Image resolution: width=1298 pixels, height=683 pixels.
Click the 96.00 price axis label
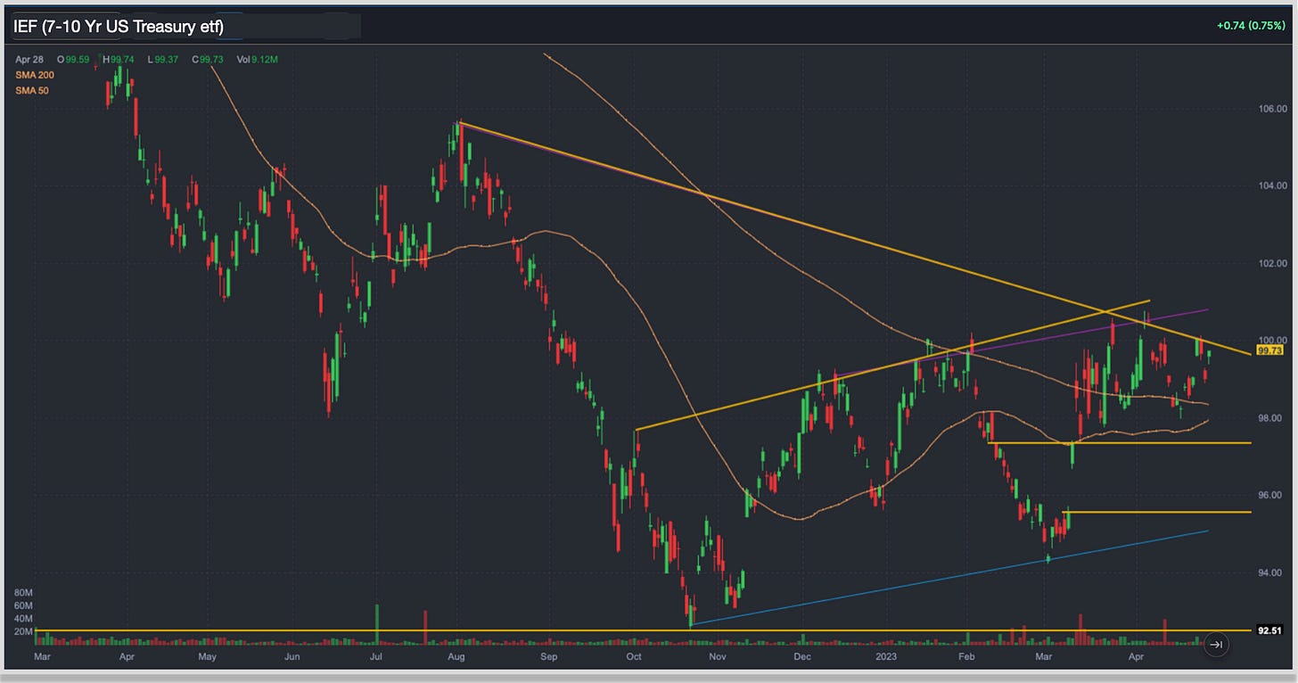pyautogui.click(x=1269, y=495)
